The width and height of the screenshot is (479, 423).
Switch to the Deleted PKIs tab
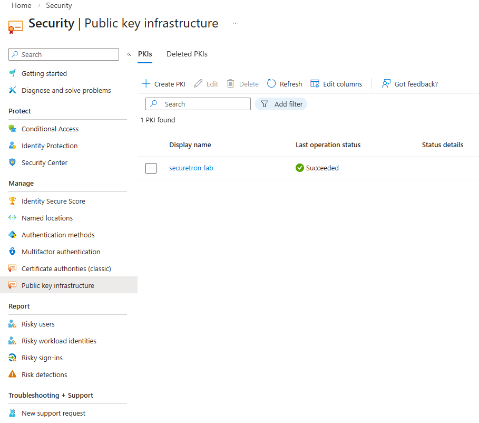187,54
